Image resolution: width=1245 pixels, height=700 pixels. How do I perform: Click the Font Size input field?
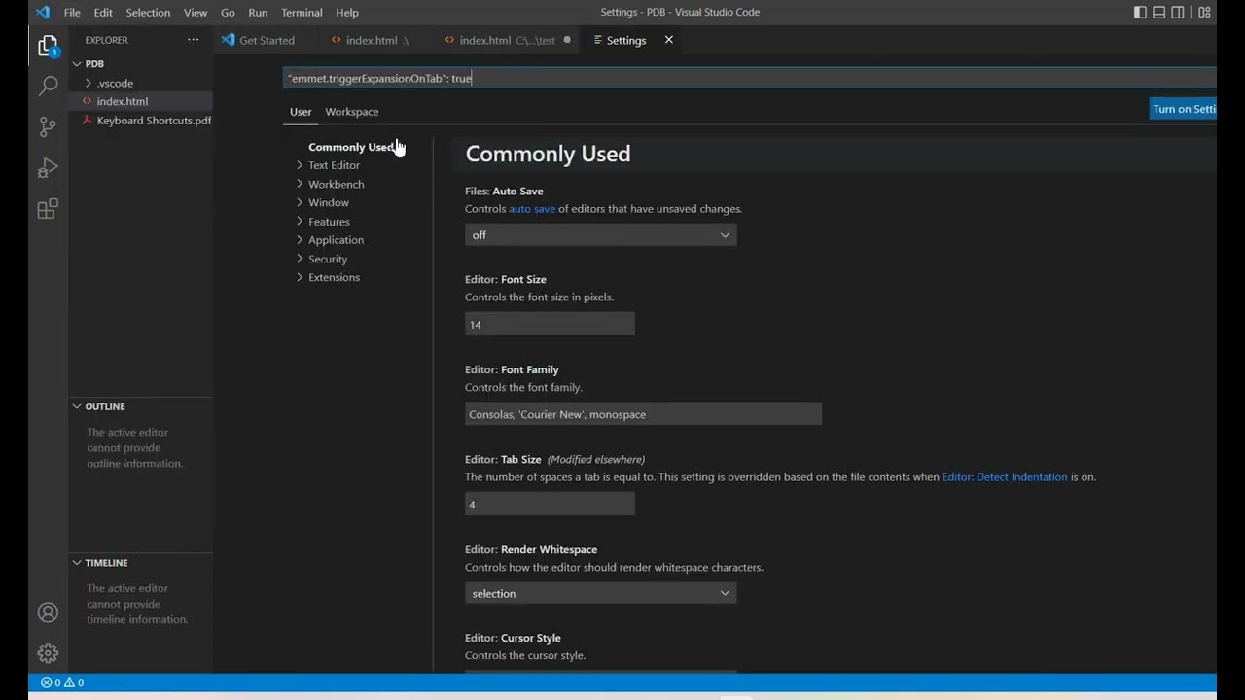(550, 325)
